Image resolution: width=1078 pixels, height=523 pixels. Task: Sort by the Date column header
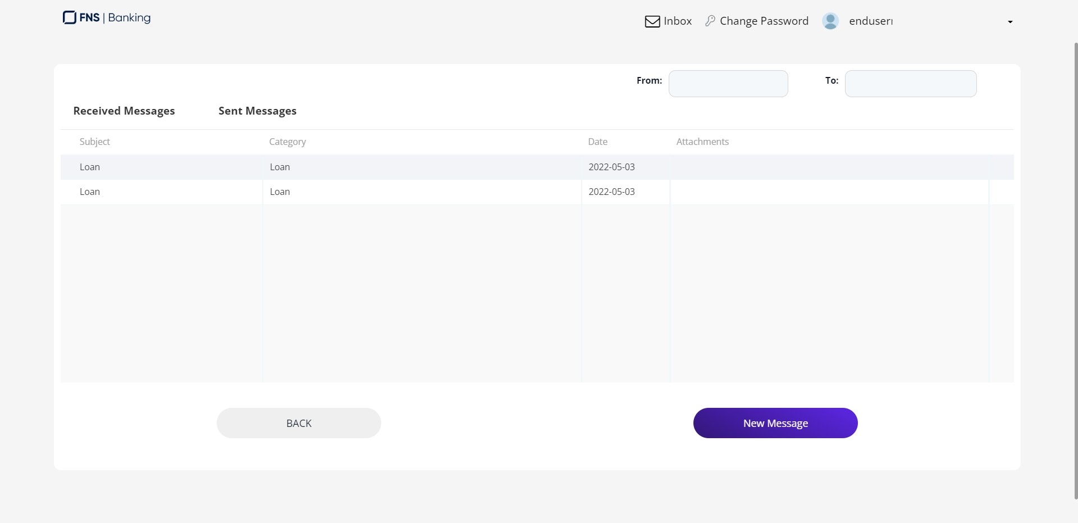pyautogui.click(x=597, y=142)
